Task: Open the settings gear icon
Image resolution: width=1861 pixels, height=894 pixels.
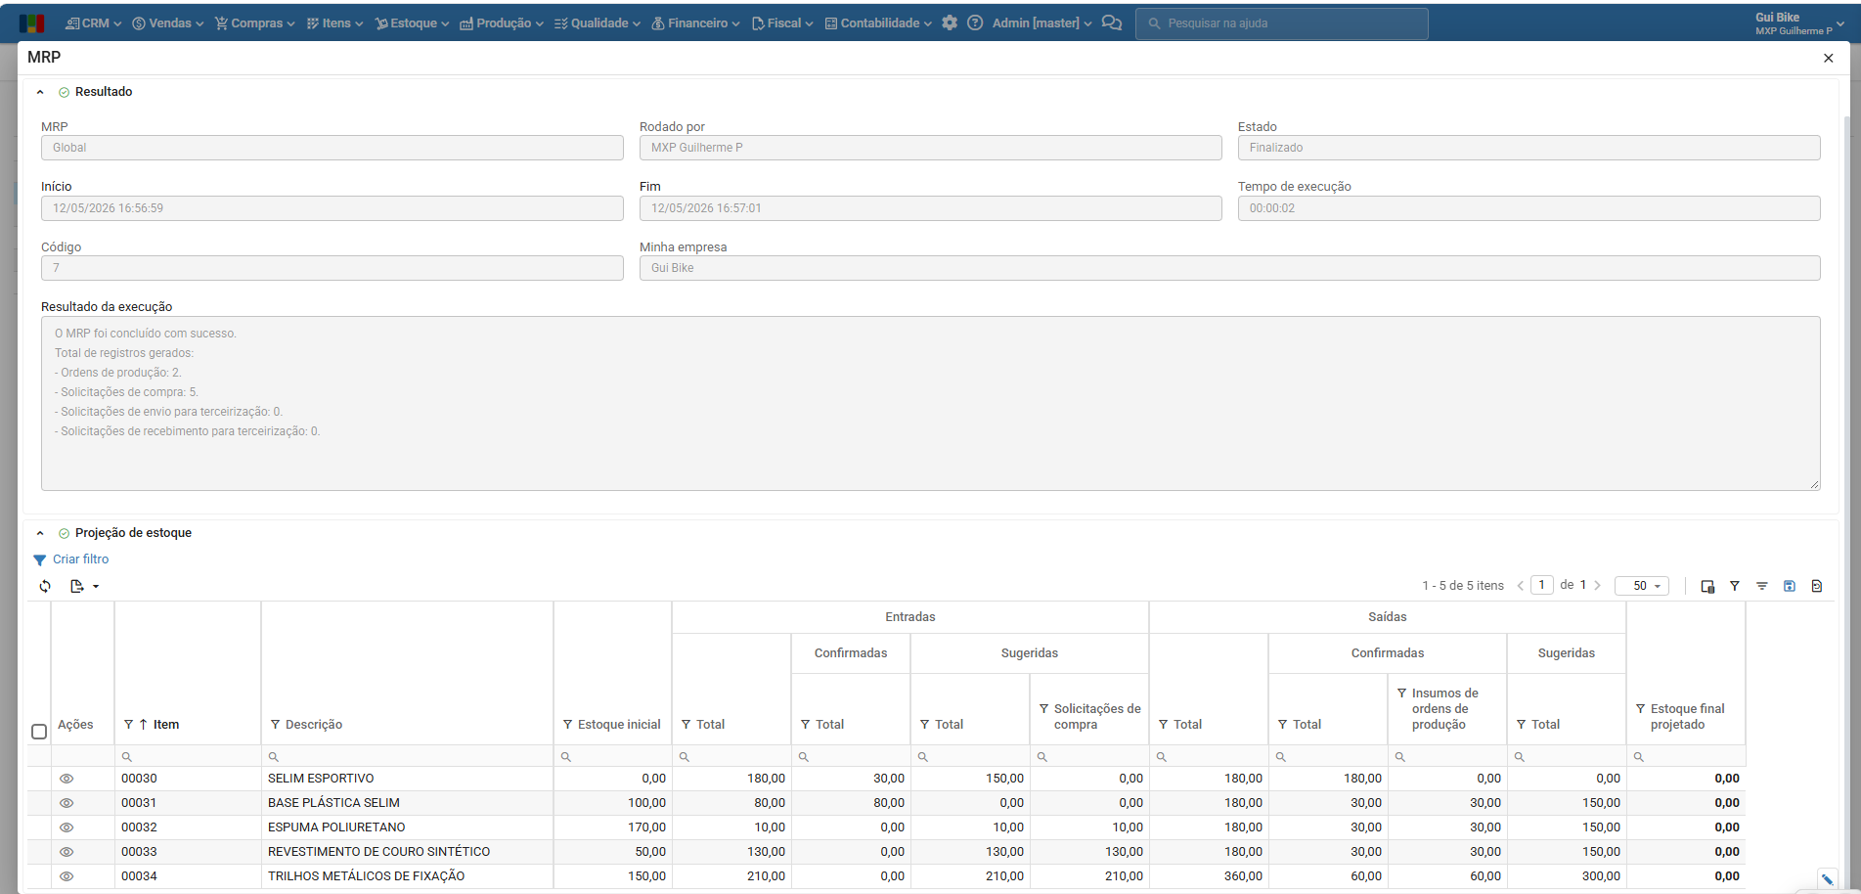Action: coord(950,22)
